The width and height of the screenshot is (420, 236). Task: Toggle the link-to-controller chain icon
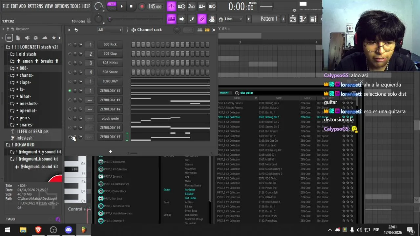click(202, 19)
